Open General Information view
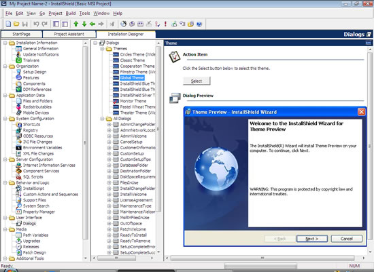Viewport: 374px width, 272px height. pyautogui.click(x=41, y=49)
